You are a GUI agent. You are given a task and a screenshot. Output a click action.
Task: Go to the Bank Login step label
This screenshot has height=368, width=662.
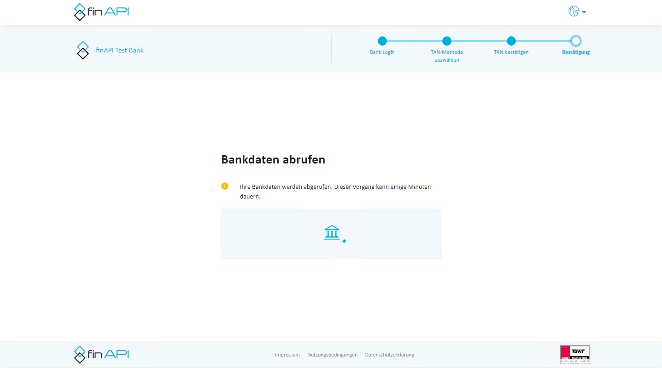click(x=382, y=52)
